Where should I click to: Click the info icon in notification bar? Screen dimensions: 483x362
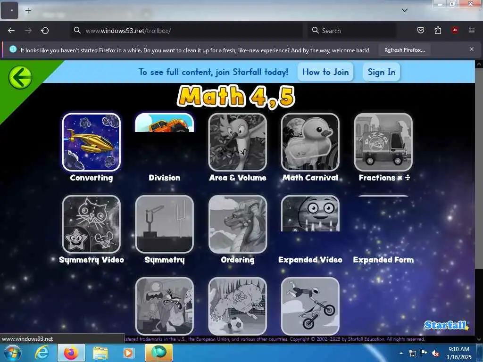(x=13, y=49)
